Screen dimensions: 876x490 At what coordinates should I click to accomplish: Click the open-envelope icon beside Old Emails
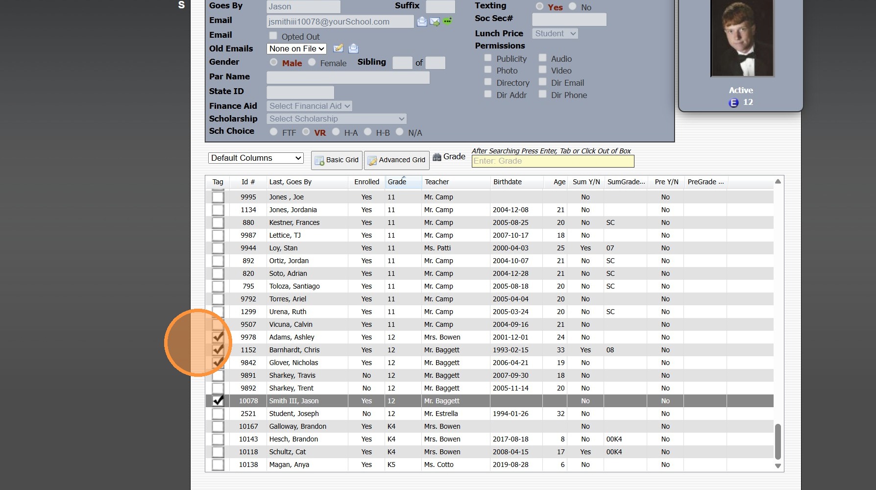coord(353,49)
